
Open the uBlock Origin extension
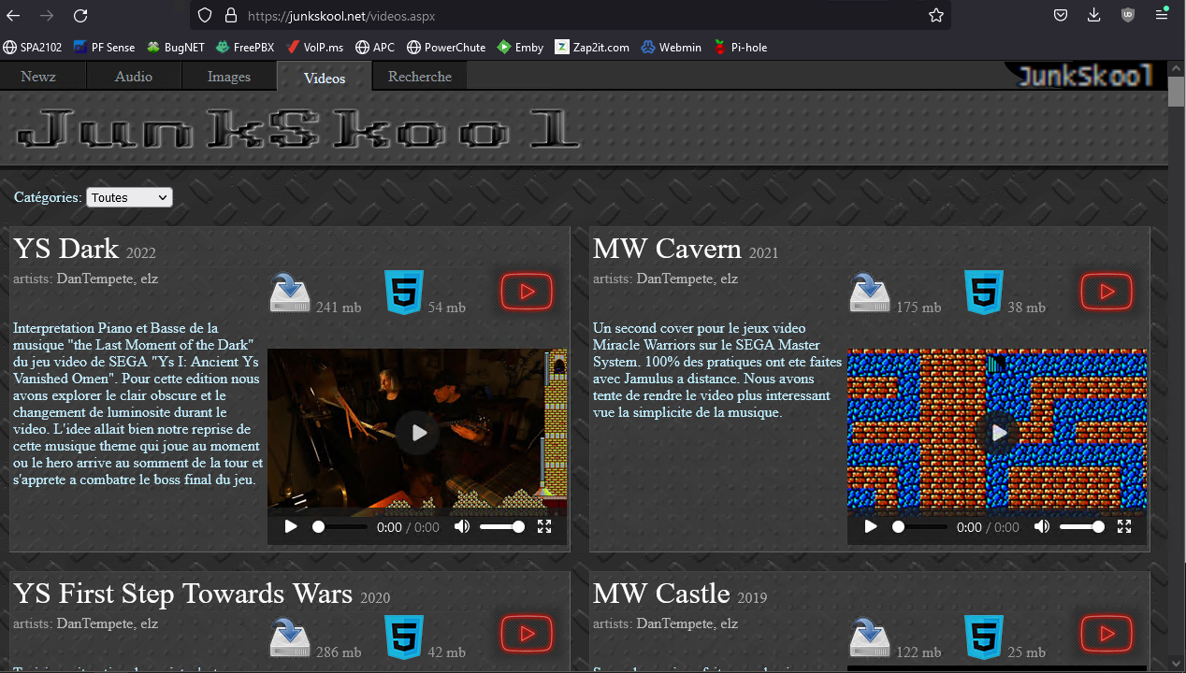(x=1128, y=15)
